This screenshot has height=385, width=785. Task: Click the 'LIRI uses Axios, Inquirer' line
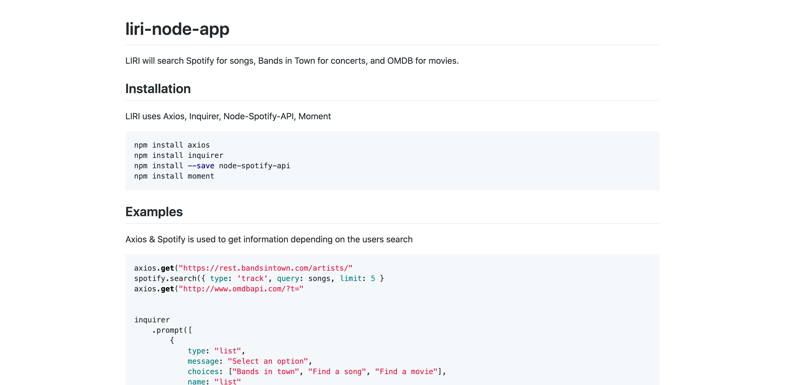click(x=228, y=116)
